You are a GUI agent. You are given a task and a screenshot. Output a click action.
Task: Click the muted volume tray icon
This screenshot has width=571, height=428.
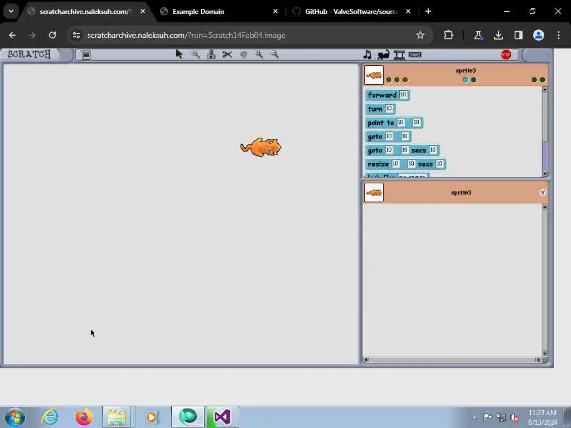(x=515, y=417)
